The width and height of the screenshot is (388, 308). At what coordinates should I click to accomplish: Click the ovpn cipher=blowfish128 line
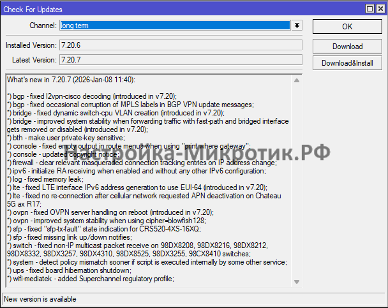pos(107,221)
